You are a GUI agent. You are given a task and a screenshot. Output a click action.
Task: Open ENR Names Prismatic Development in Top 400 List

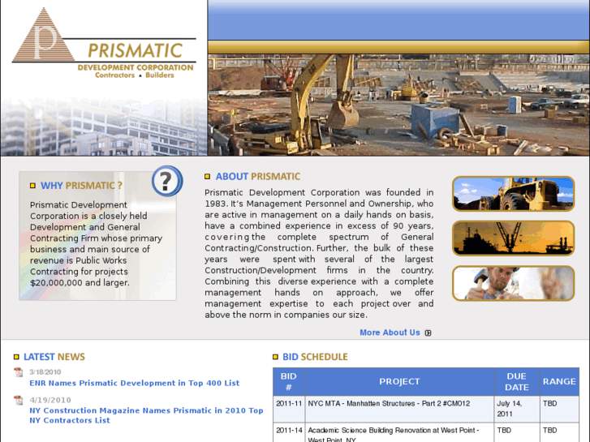click(x=135, y=383)
